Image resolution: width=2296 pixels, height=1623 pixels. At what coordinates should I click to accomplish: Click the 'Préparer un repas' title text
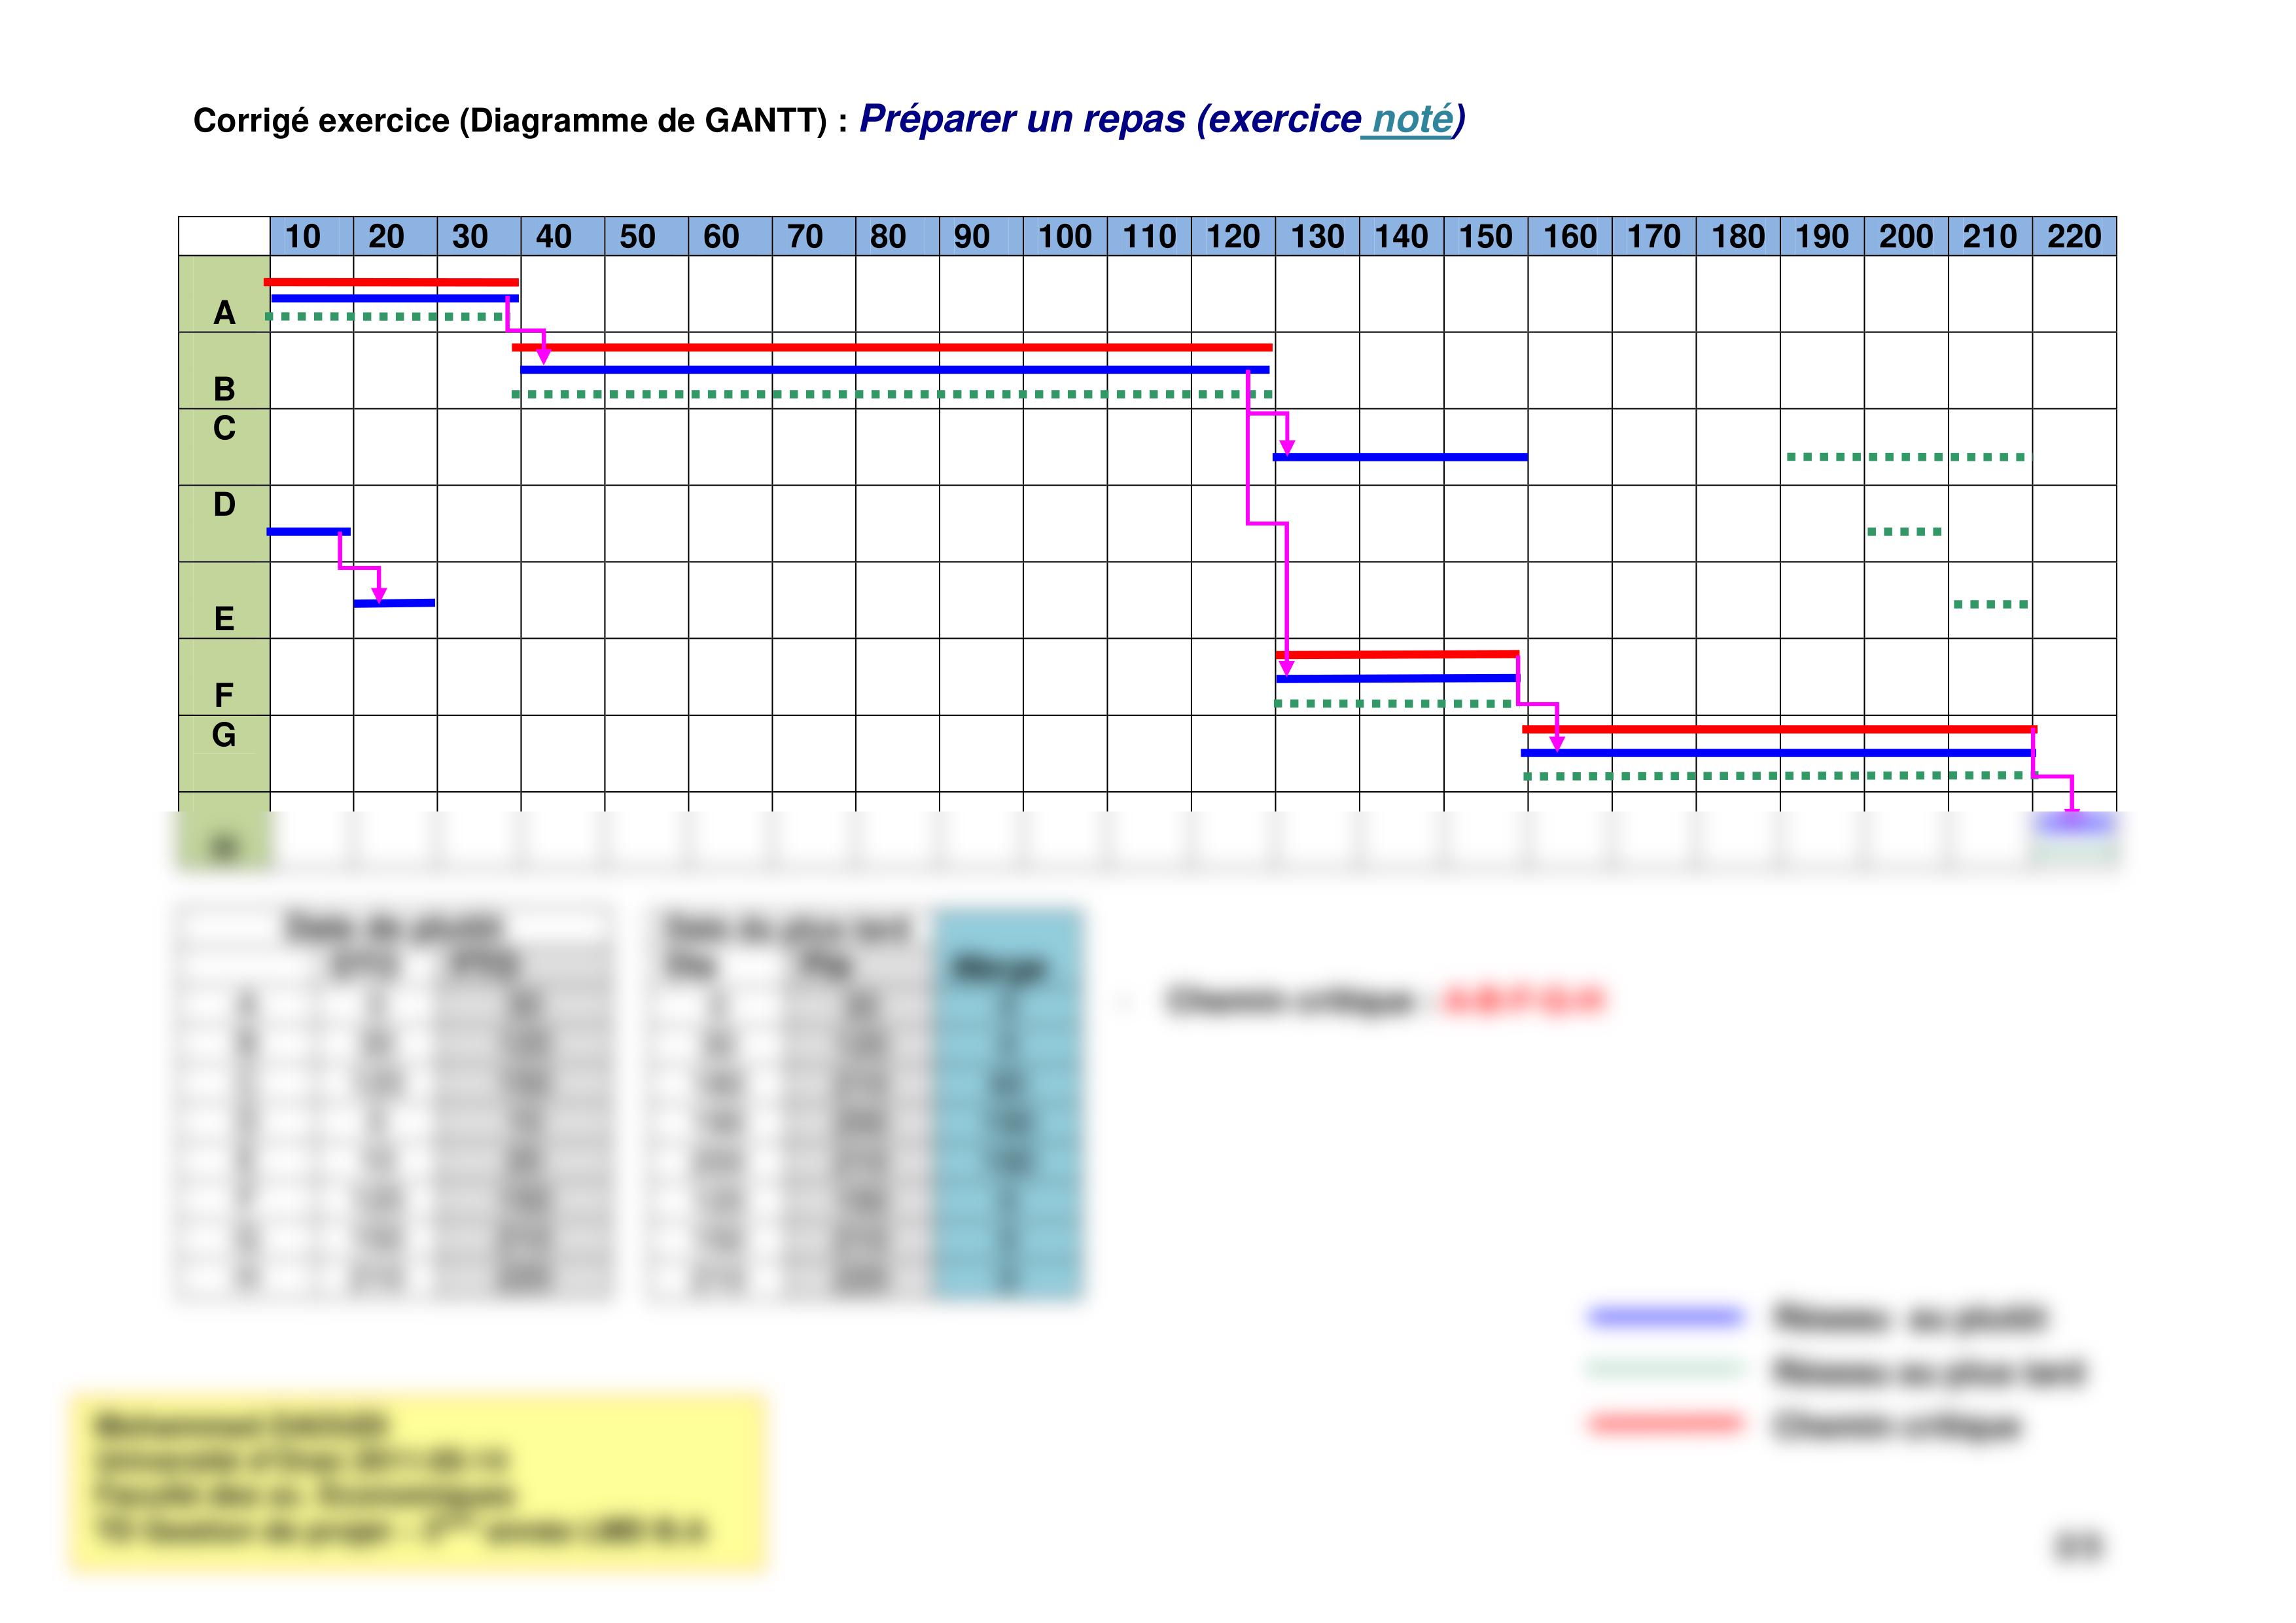click(x=1024, y=120)
